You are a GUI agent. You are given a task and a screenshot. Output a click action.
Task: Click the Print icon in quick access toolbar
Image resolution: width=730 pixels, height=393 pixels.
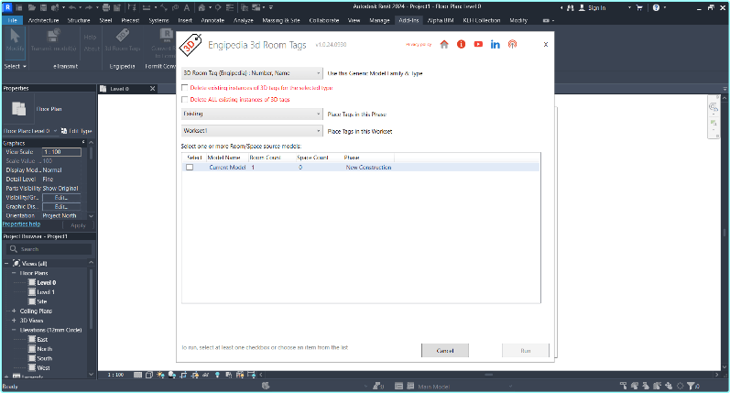click(x=106, y=7)
